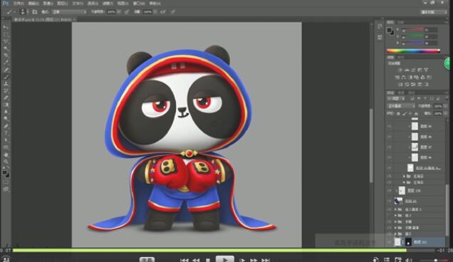Toggle Quick Mask mode in the toolbox
The width and height of the screenshot is (453, 262).
coord(6,182)
